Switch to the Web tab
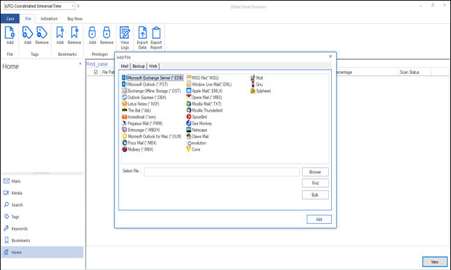This screenshot has height=270, width=451. coord(153,66)
